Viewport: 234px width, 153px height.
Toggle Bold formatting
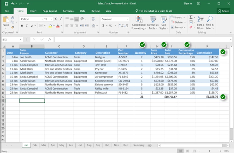[x=22, y=26]
